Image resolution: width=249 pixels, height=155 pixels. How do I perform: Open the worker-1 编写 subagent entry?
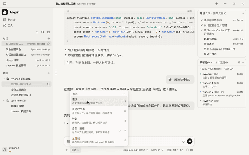pos(222,85)
